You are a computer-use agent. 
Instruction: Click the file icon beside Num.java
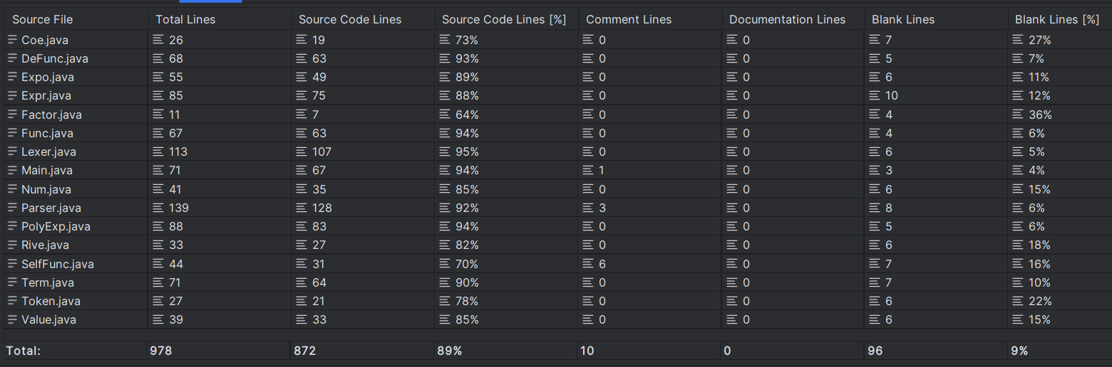click(x=12, y=189)
